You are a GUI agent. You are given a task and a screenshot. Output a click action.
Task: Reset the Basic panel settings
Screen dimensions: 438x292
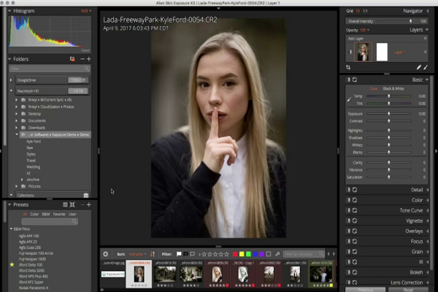coord(355,80)
